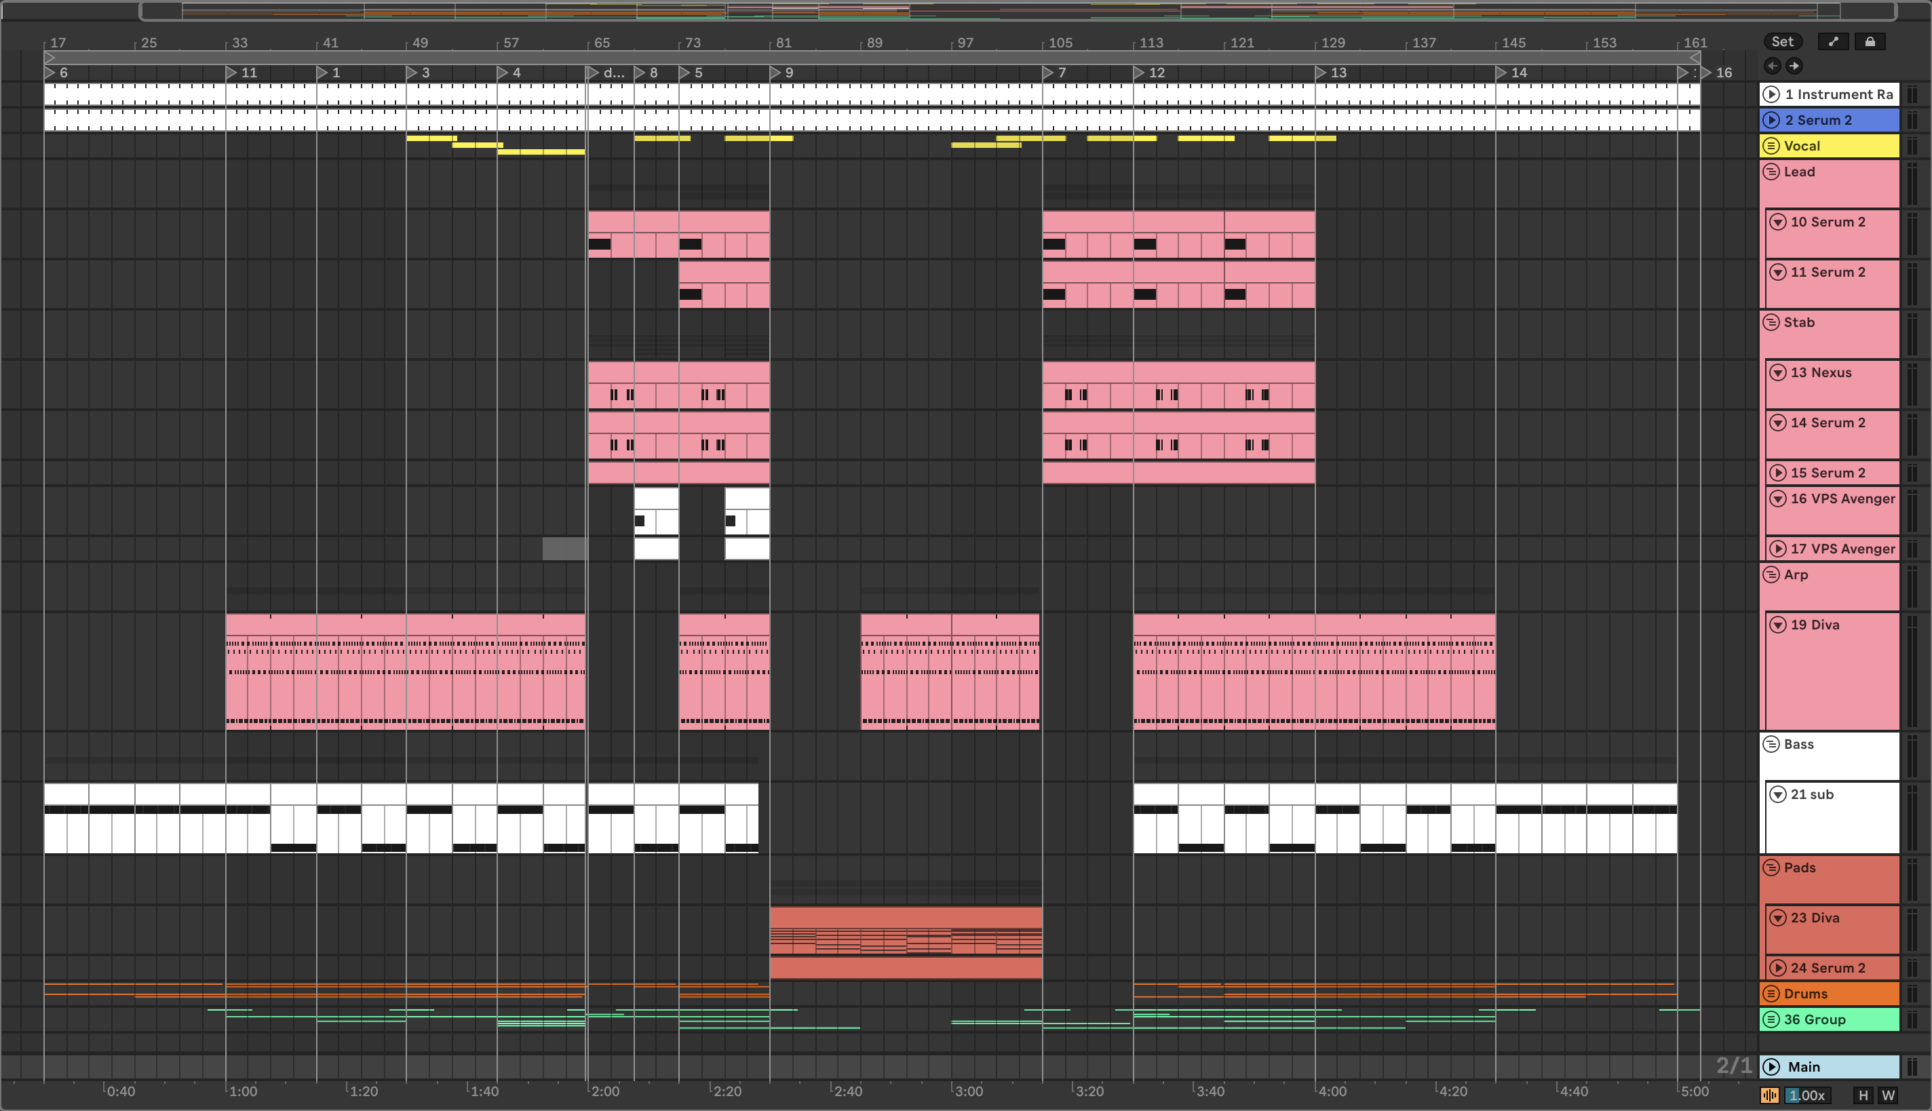Jump to the next locator arrow
1932x1111 pixels.
click(1794, 66)
